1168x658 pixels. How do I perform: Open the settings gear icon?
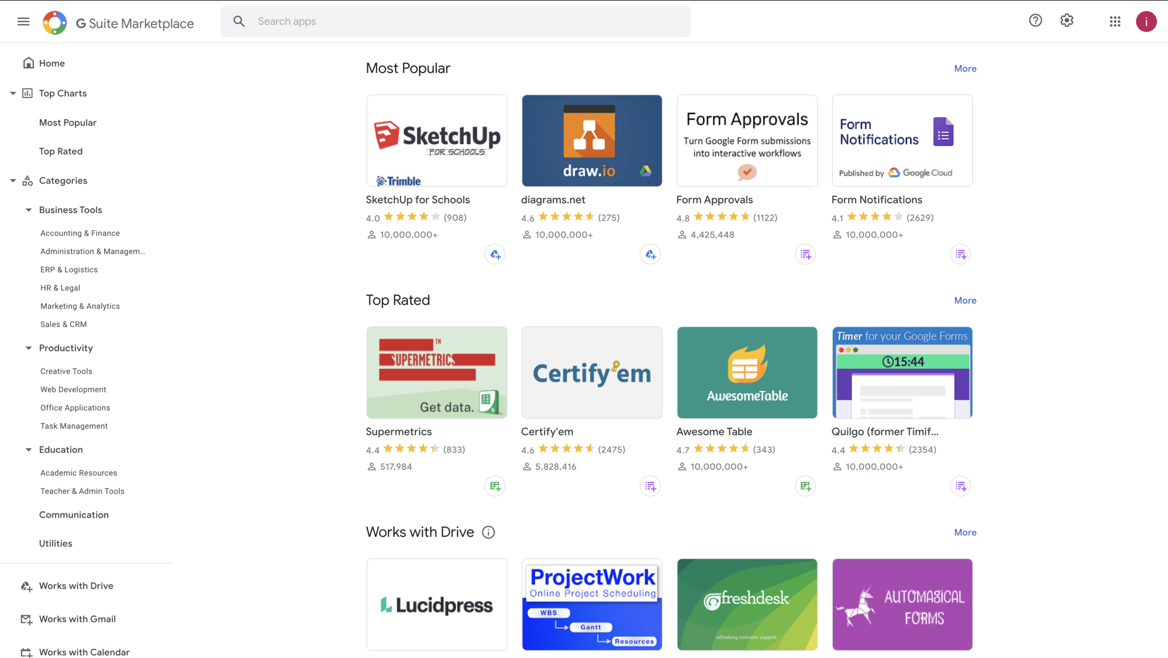point(1067,20)
